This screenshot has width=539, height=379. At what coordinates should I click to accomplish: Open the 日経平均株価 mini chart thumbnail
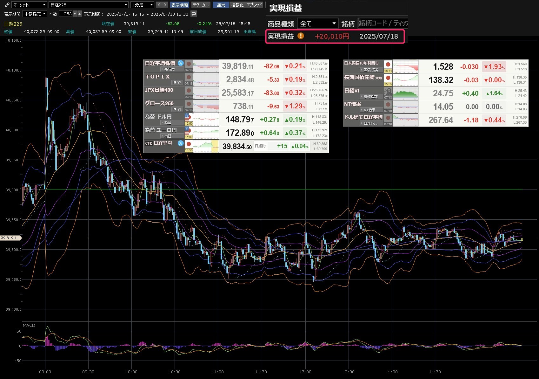click(x=206, y=66)
